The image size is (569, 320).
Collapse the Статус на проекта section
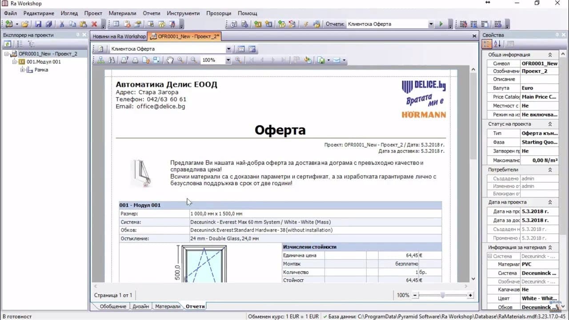(x=550, y=124)
